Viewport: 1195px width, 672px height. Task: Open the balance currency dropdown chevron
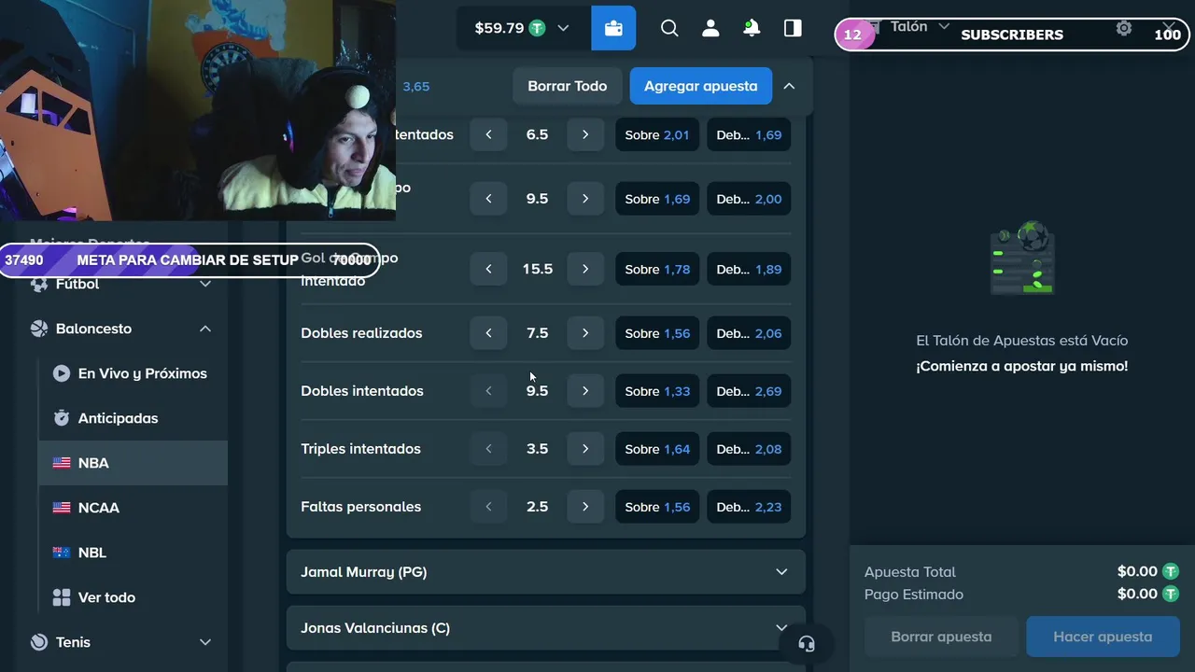click(563, 28)
